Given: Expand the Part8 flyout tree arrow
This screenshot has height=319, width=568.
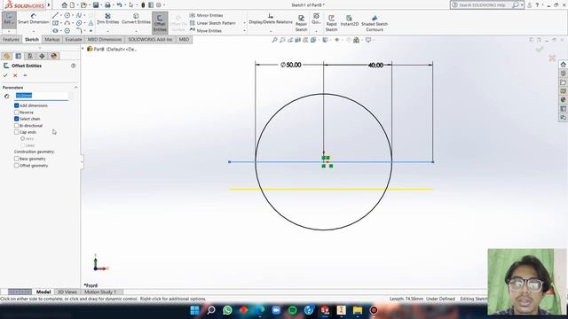Looking at the screenshot, I should click(x=83, y=49).
